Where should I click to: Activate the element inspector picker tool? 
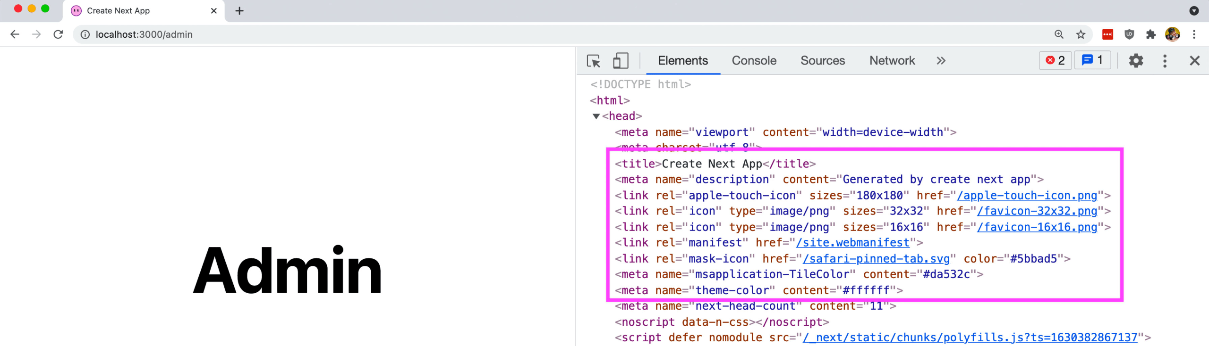tap(594, 61)
